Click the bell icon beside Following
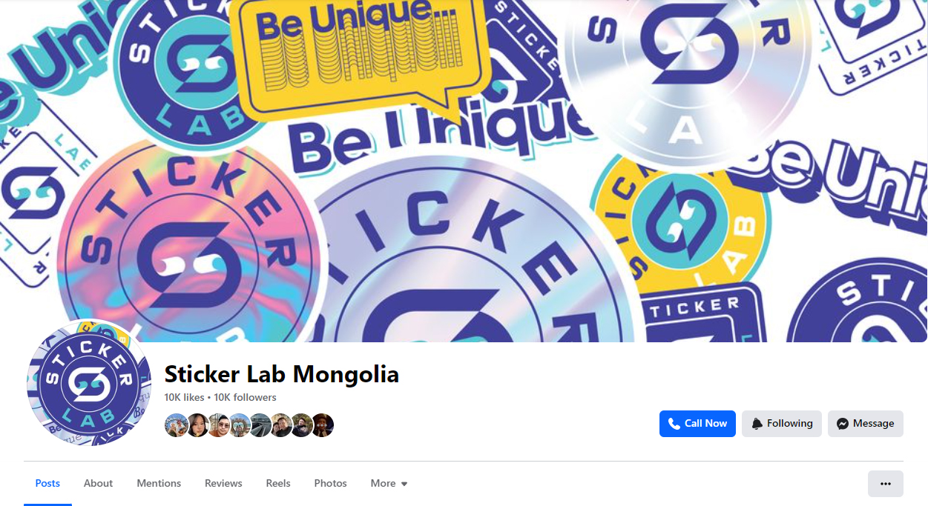 (x=757, y=424)
